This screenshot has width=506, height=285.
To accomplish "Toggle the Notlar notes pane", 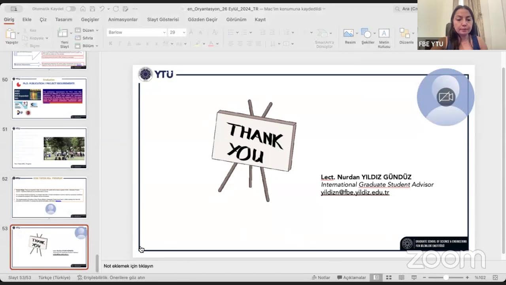I will point(321,277).
